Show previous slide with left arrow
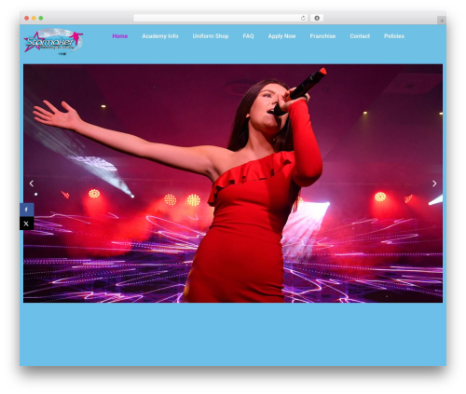 click(32, 183)
